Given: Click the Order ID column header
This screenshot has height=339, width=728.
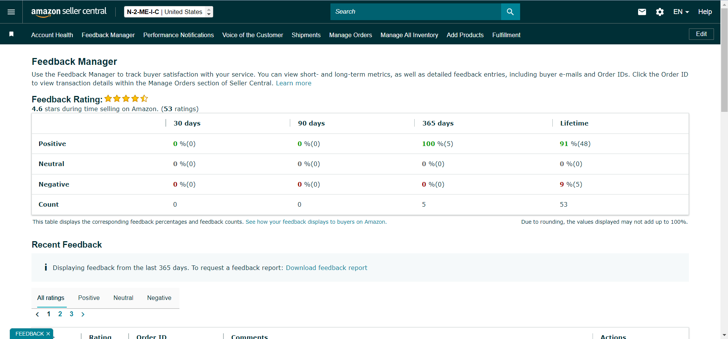Looking at the screenshot, I should click(x=151, y=336).
